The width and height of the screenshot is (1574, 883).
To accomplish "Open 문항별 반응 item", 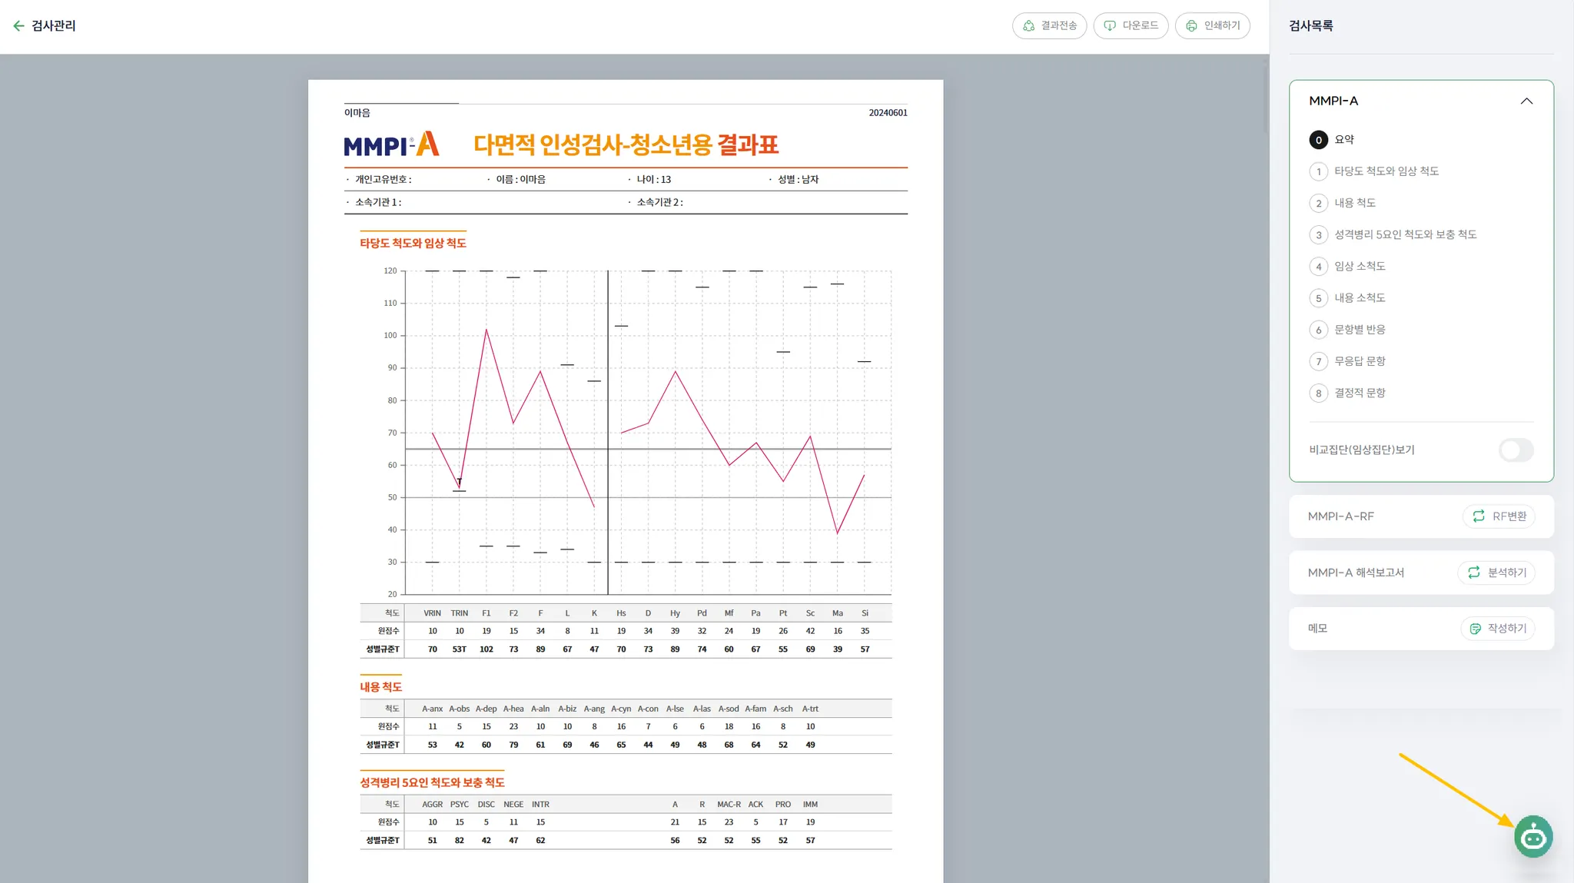I will (1359, 330).
